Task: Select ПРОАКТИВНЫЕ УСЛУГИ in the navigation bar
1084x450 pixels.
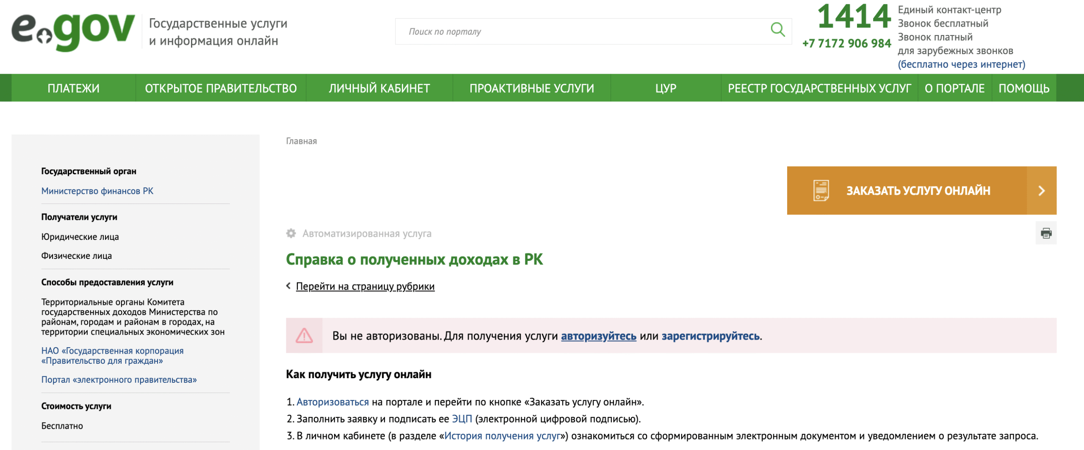Action: (531, 88)
